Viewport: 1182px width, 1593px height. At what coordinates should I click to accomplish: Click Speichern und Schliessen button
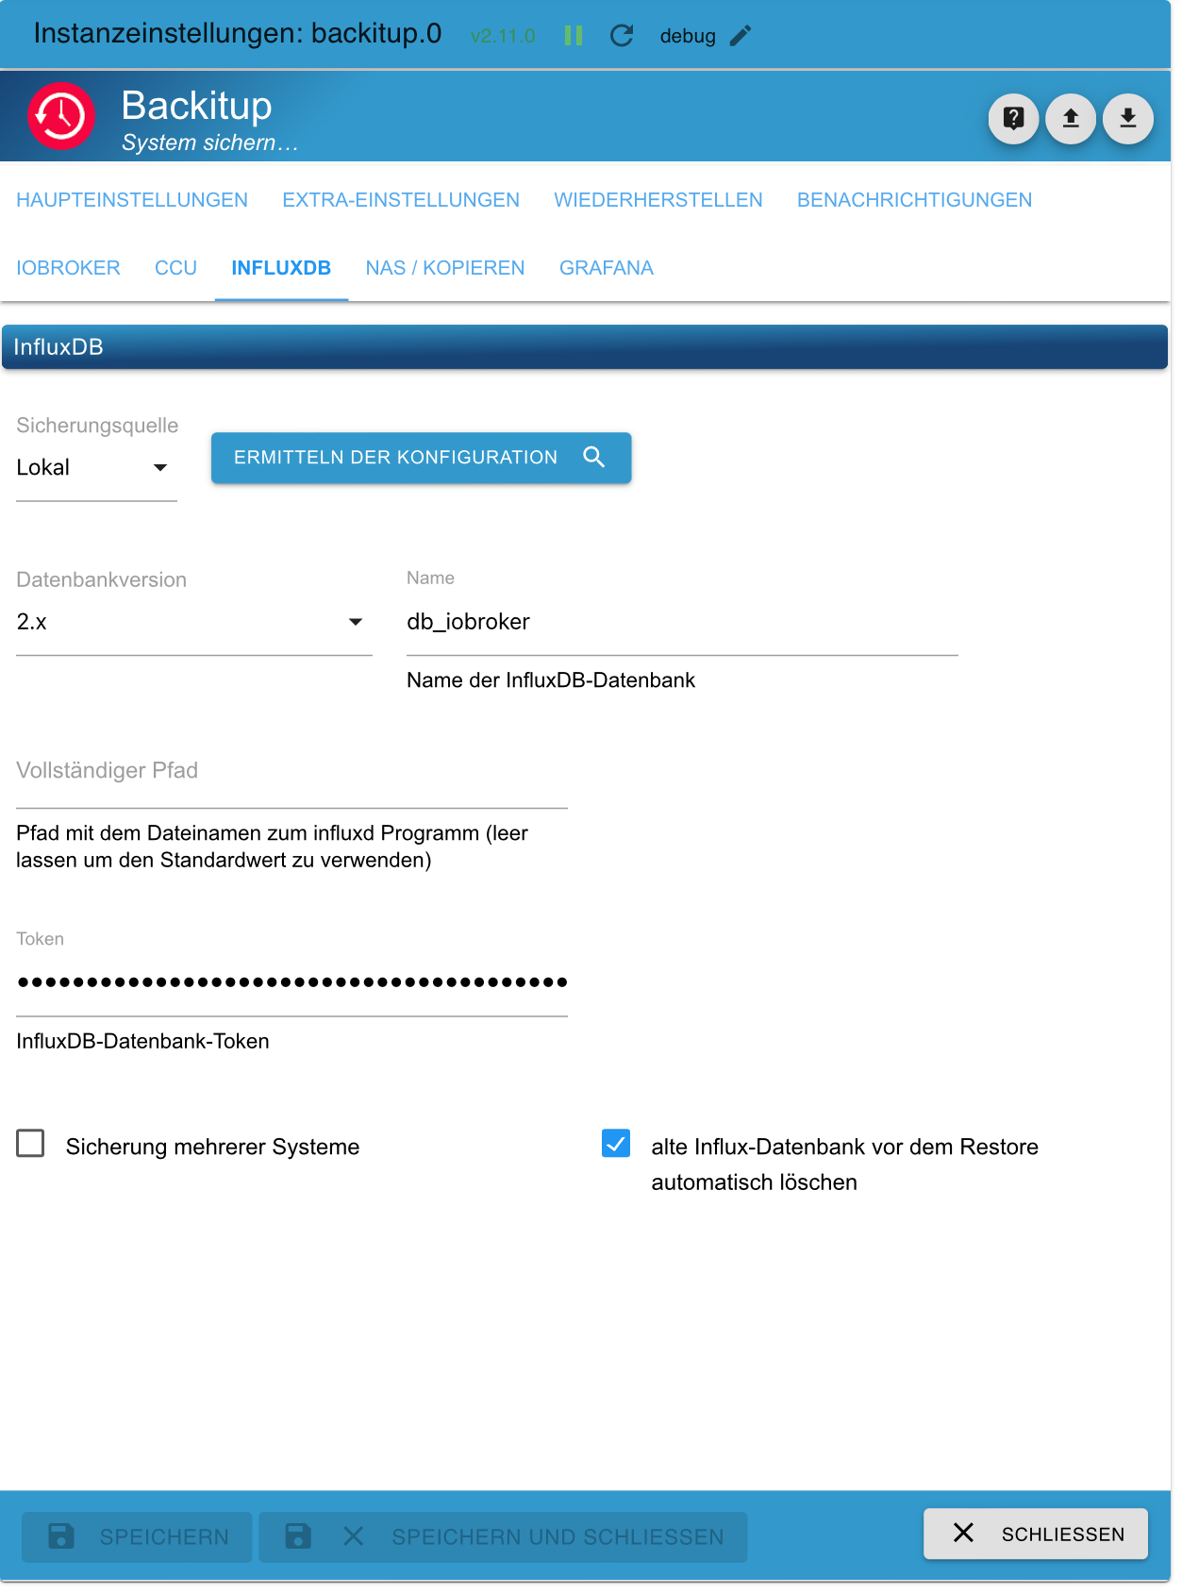click(503, 1537)
